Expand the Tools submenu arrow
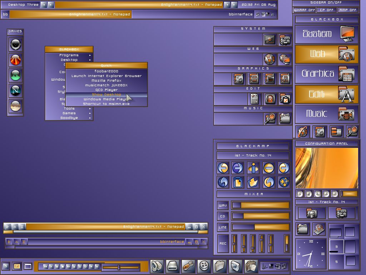 click(90, 108)
